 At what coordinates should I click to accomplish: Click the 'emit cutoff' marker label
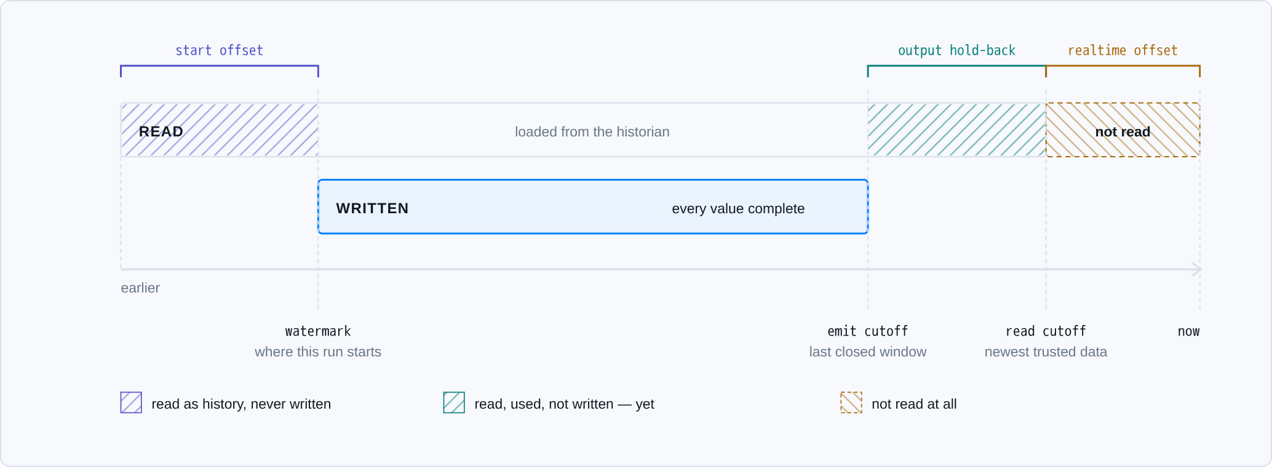[868, 331]
